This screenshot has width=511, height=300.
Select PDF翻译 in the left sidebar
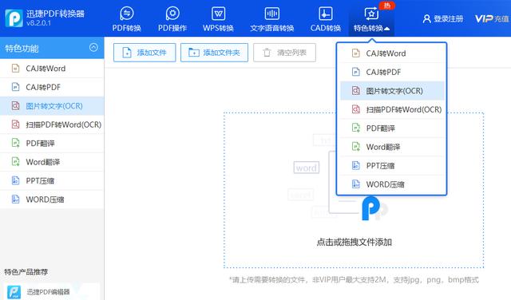tap(52, 144)
